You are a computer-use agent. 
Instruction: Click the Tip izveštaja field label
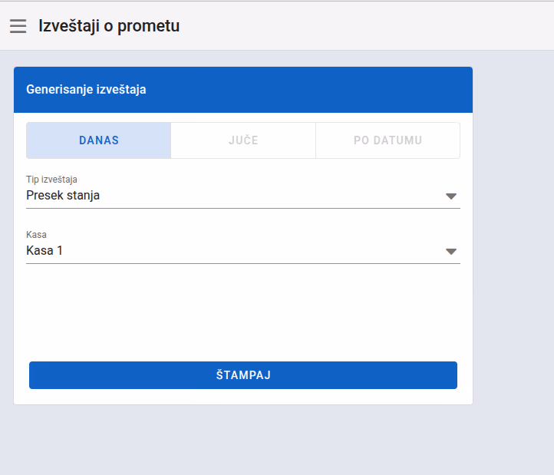click(51, 180)
